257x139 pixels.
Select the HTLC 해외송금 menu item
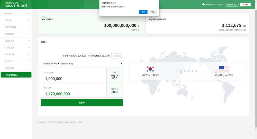(16, 75)
